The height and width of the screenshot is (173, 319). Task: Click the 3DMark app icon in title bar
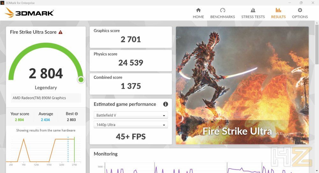point(2,3)
